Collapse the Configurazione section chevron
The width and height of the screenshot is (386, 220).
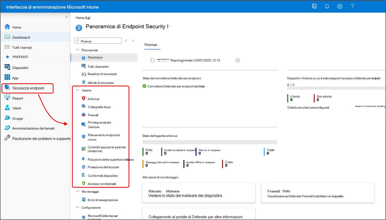coord(78,207)
